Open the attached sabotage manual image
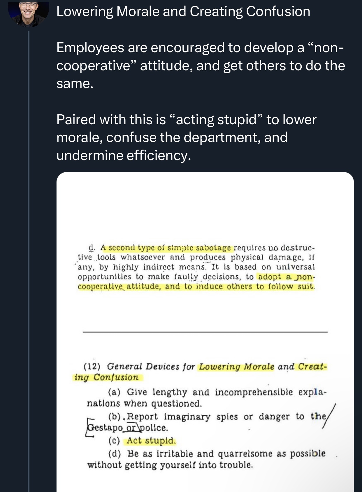Screen dimensions: 362x492 (x=205, y=332)
